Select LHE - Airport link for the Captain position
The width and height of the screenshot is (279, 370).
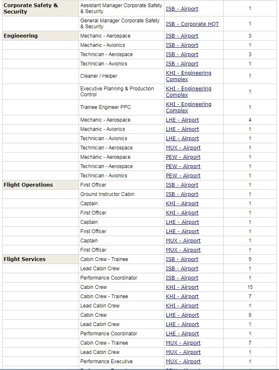click(182, 222)
